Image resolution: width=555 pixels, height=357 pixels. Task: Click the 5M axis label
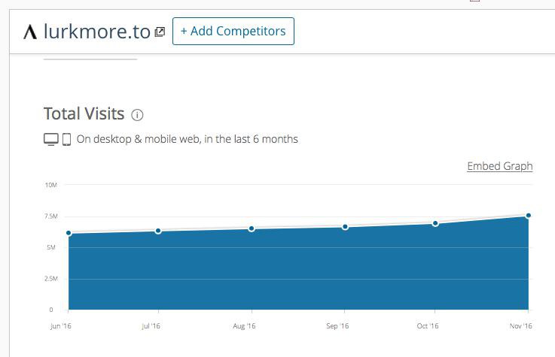click(x=51, y=247)
